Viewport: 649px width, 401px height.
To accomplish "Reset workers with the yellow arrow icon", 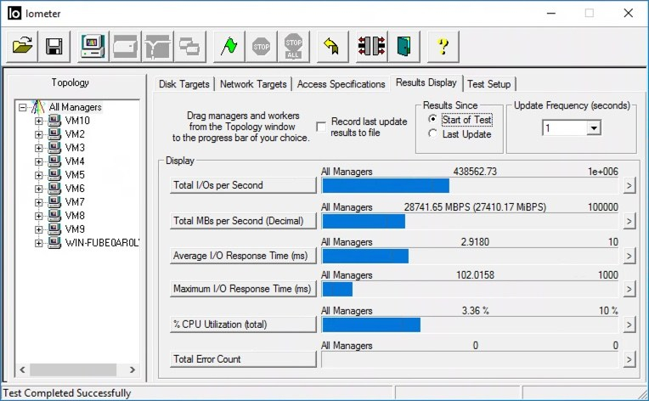I will click(332, 47).
